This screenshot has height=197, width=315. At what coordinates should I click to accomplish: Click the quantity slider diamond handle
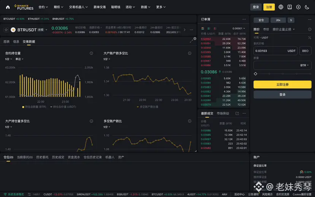point(255,74)
